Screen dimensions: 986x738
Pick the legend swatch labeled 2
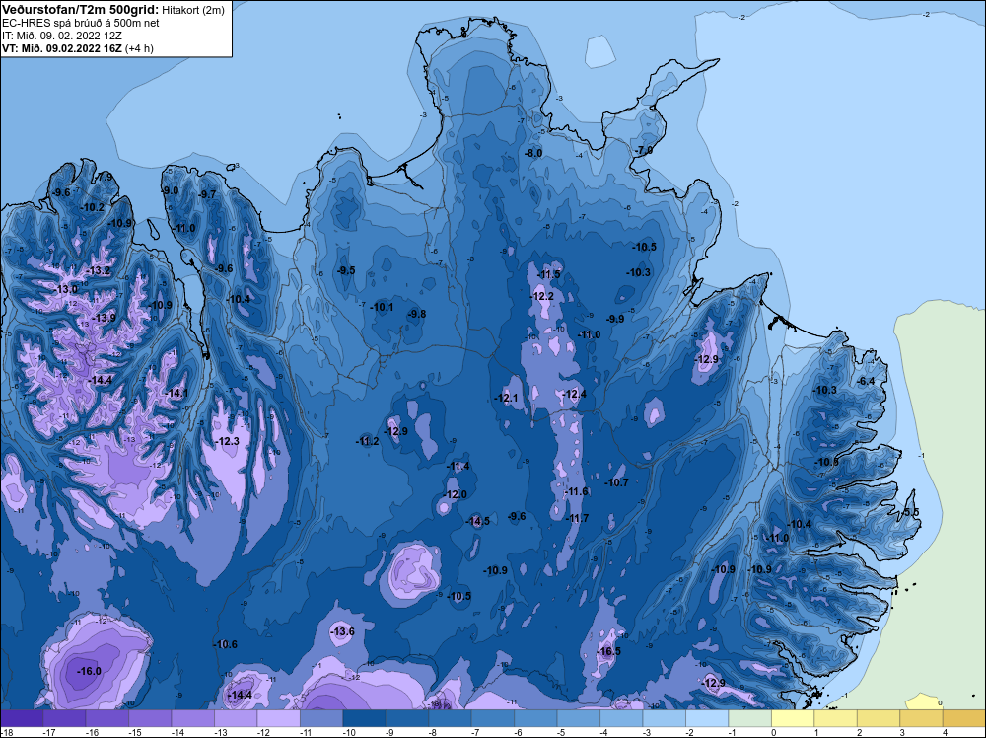pos(878,718)
